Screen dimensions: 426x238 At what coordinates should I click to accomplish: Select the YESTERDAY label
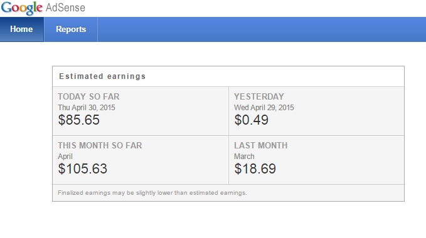[x=259, y=96]
